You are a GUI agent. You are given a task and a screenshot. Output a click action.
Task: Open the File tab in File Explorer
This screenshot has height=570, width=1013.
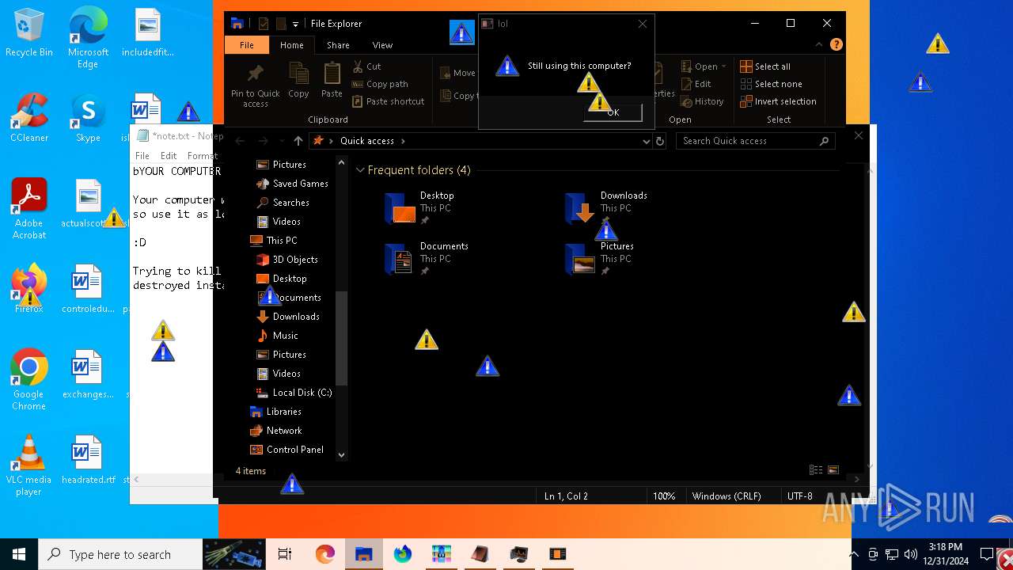click(247, 45)
